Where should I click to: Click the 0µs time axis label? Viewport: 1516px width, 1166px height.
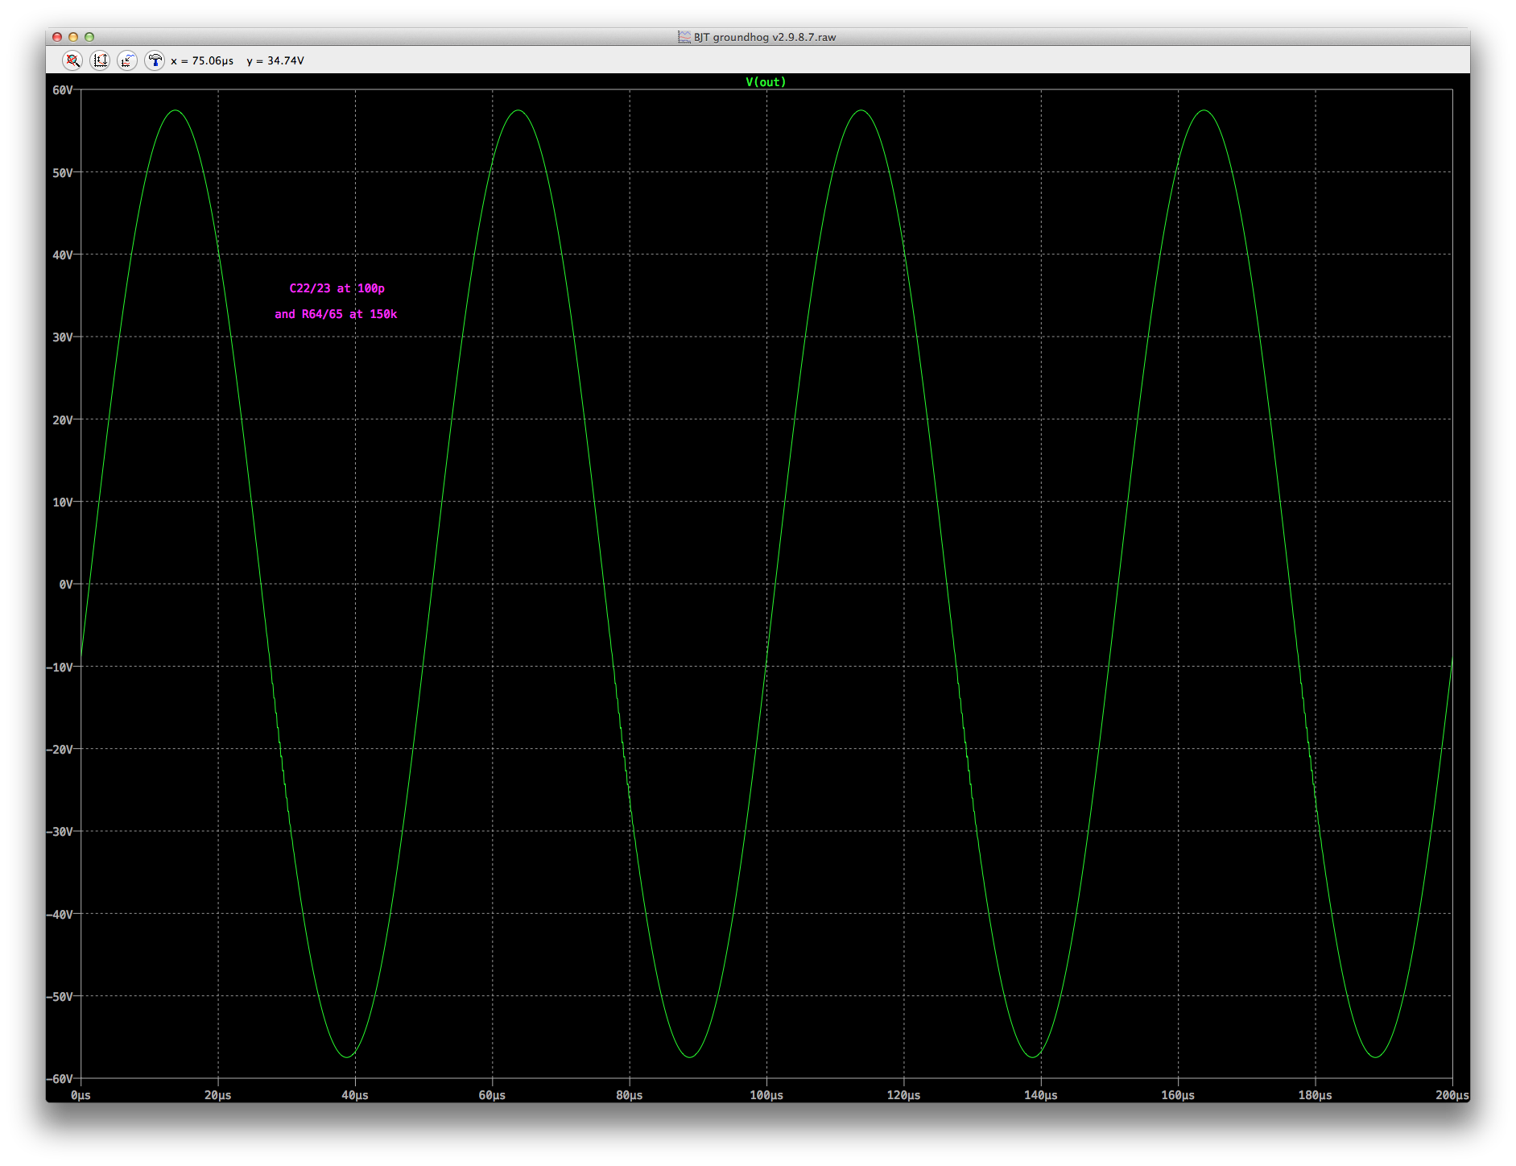point(81,1095)
